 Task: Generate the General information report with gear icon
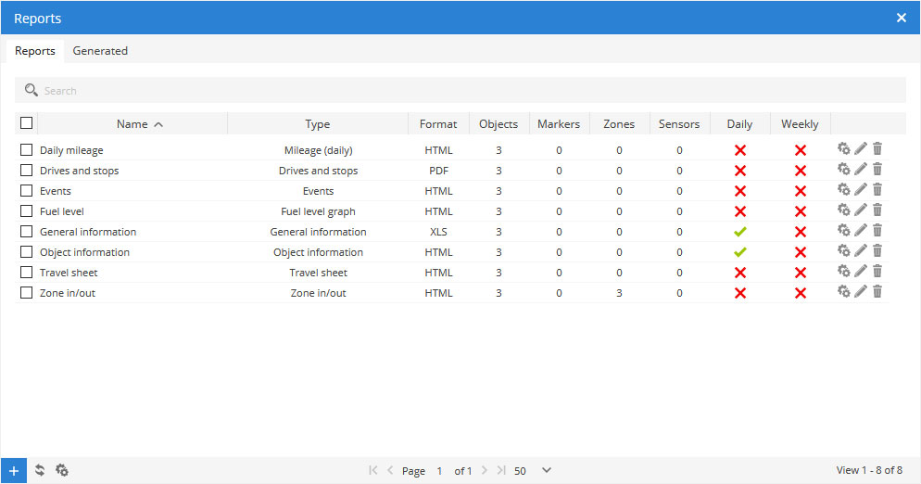pyautogui.click(x=843, y=231)
